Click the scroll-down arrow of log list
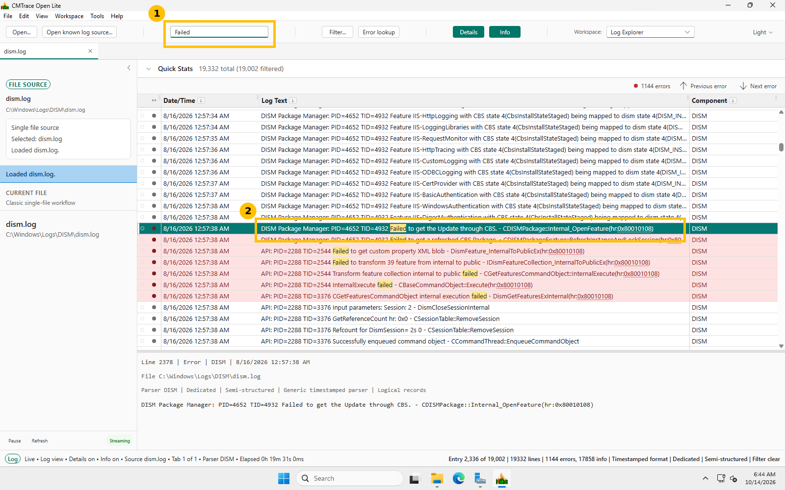The image size is (785, 490). [x=781, y=346]
